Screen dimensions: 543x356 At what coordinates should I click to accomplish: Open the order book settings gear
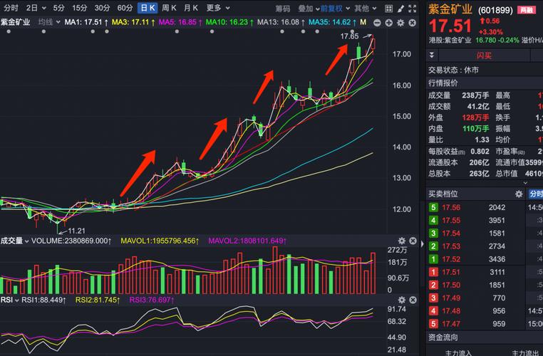[x=519, y=194]
